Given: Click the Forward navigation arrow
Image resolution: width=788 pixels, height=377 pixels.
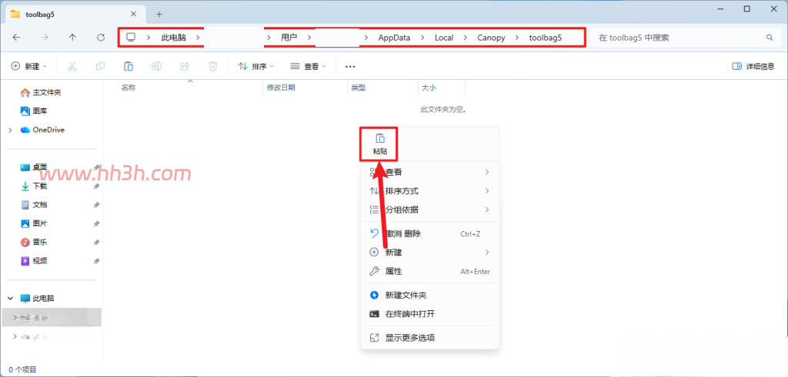Looking at the screenshot, I should (45, 38).
